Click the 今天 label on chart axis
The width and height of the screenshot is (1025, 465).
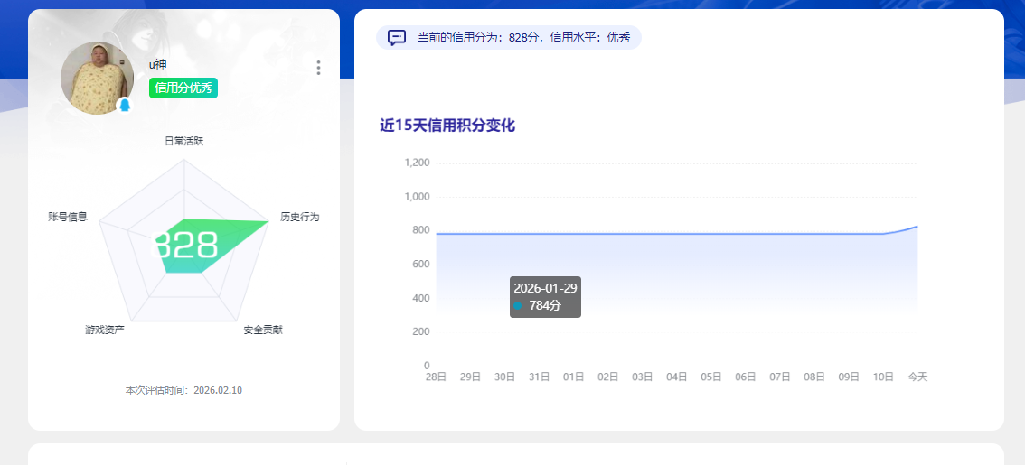click(917, 377)
